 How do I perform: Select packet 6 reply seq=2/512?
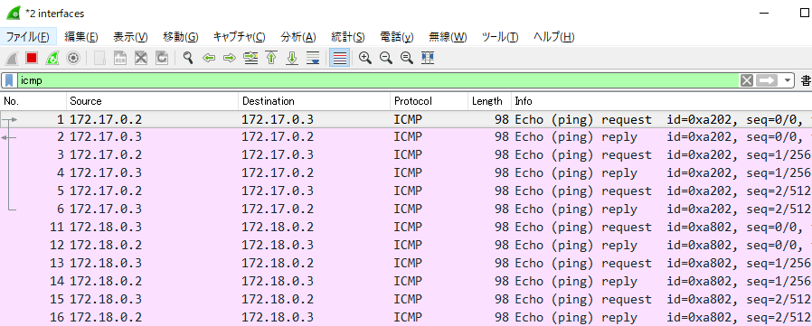[406, 210]
